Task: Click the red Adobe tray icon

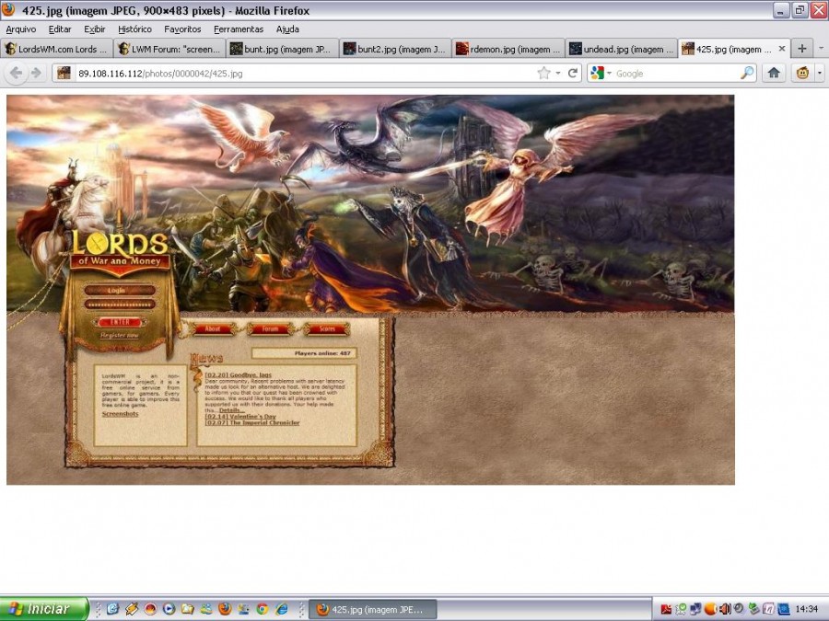Action: [666, 609]
